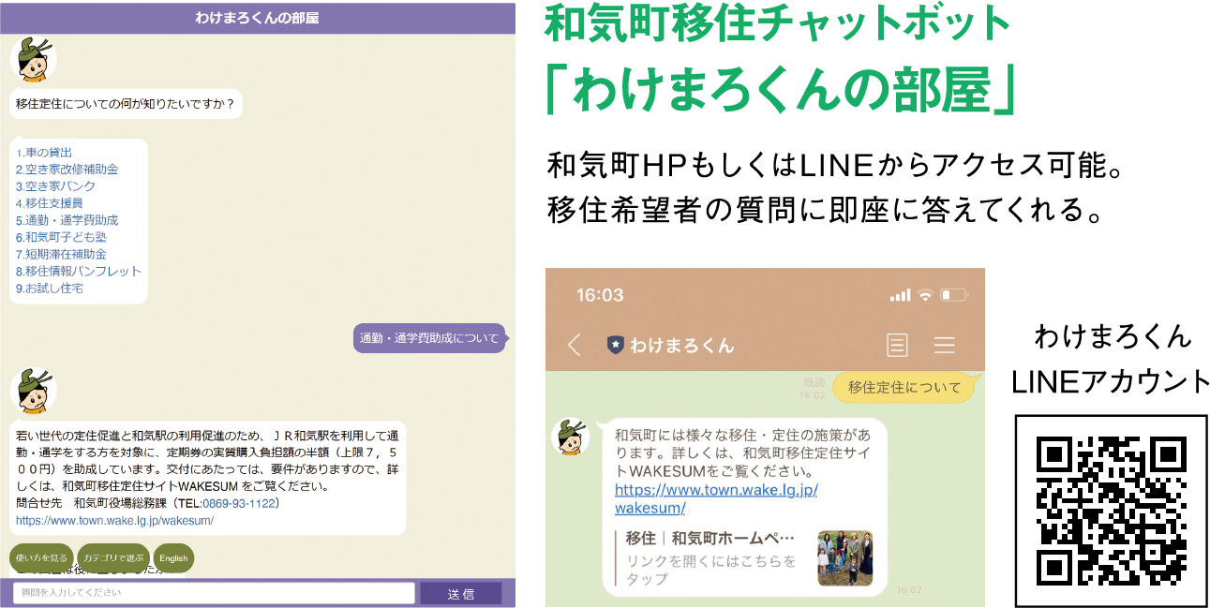The width and height of the screenshot is (1210, 608).
Task: Open the notes icon in LINE header
Action: (x=897, y=345)
